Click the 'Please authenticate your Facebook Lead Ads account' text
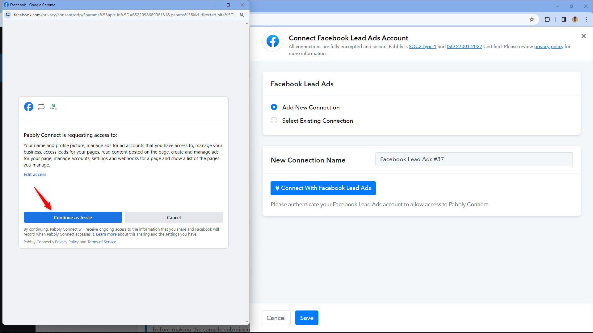Screen dimensions: 593x333 (380, 204)
